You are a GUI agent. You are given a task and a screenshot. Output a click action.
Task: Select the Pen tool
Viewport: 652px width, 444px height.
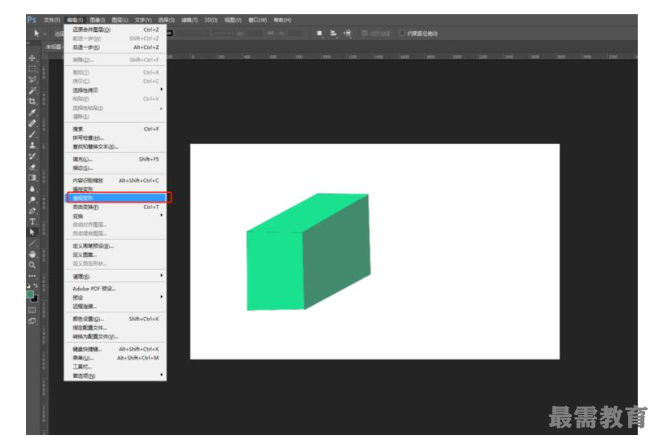32,210
